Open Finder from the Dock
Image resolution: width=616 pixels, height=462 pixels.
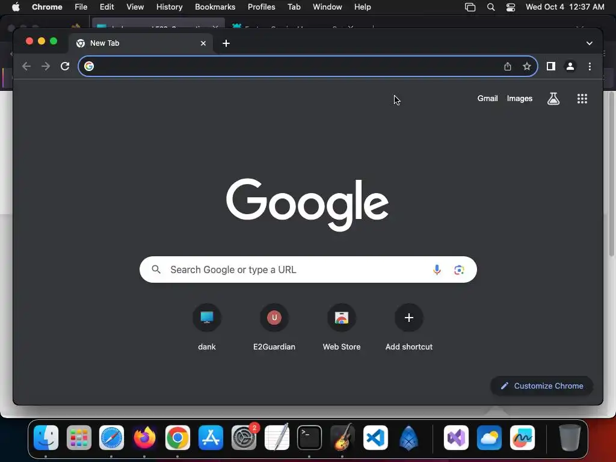coord(46,438)
